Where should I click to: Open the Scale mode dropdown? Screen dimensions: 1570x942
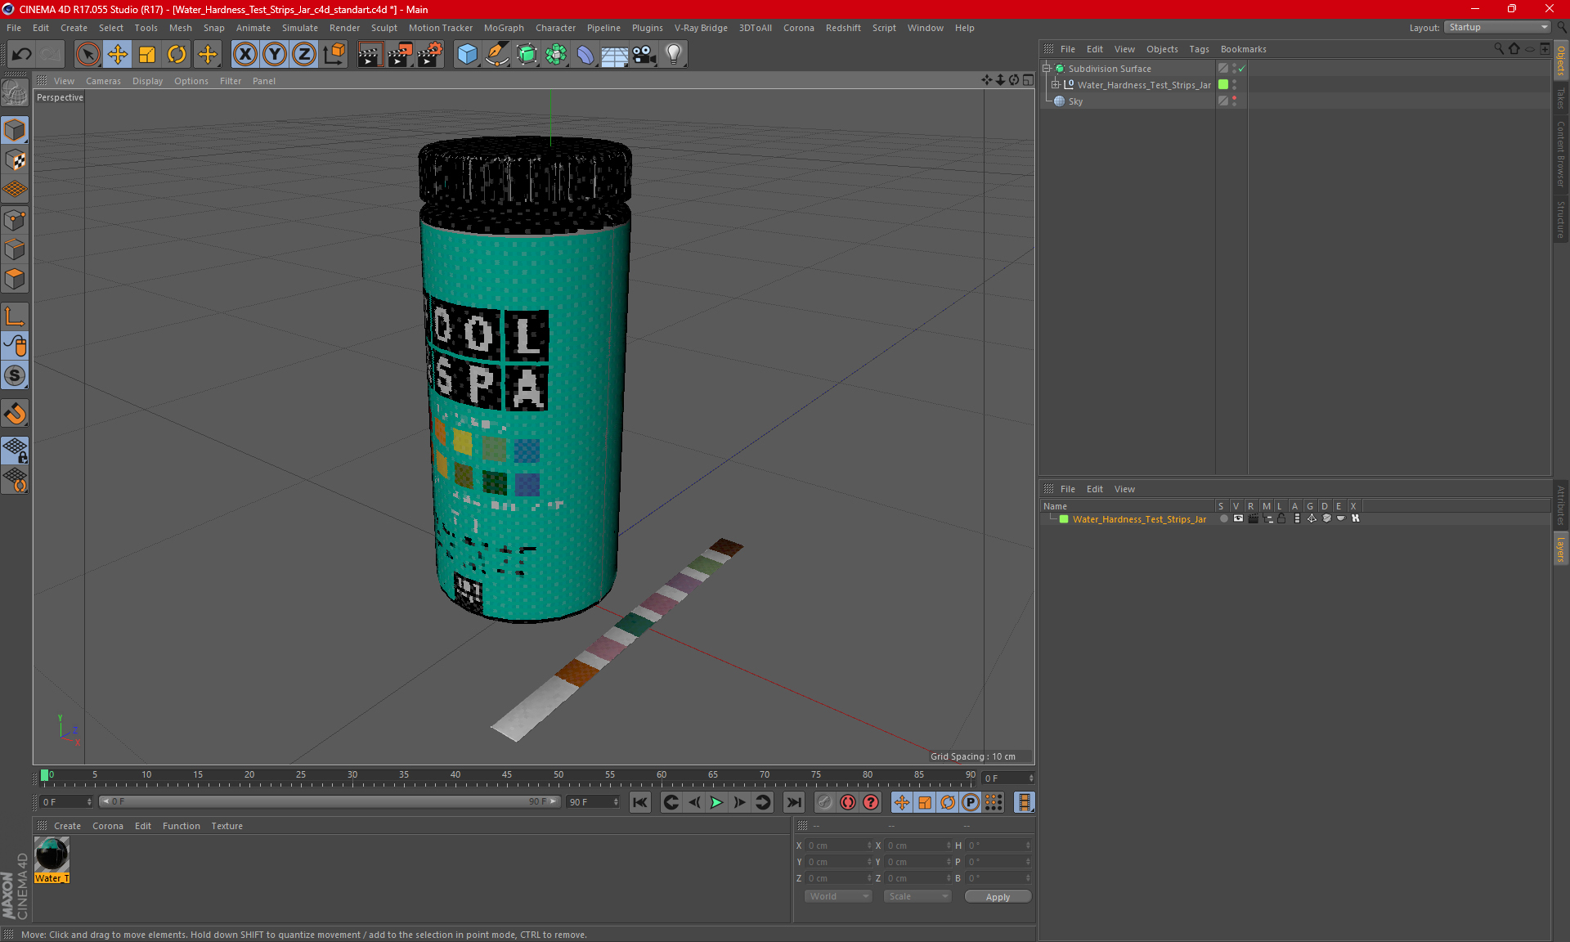tap(917, 896)
